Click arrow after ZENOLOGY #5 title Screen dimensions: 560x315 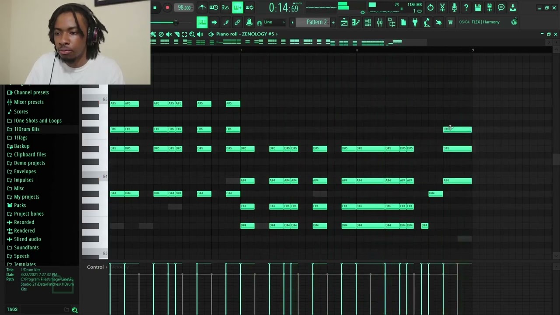276,34
